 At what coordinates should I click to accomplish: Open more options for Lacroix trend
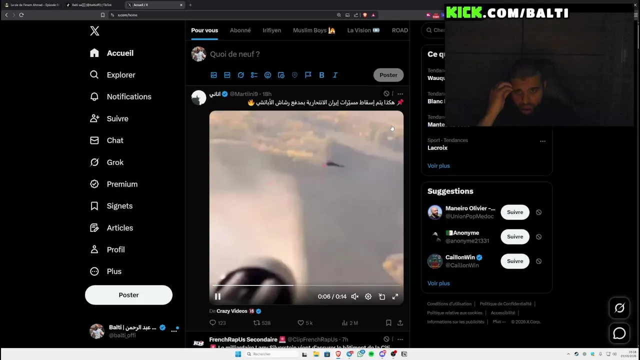pyautogui.click(x=542, y=141)
